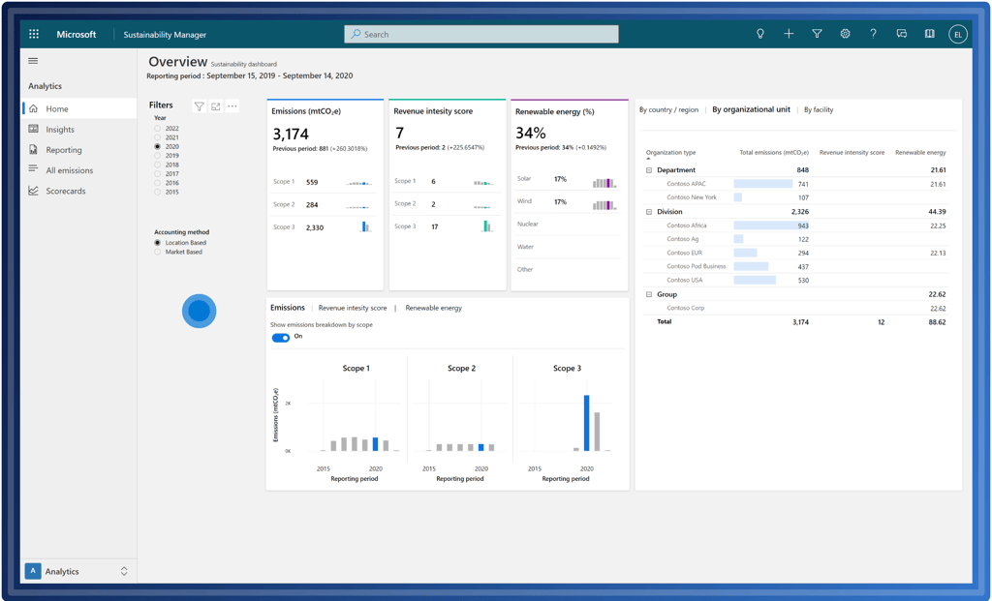Screen dimensions: 992x601
Task: Click the Insights icon in sidebar
Action: 34,129
